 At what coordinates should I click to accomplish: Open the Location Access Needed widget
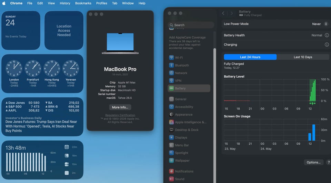[64, 30]
